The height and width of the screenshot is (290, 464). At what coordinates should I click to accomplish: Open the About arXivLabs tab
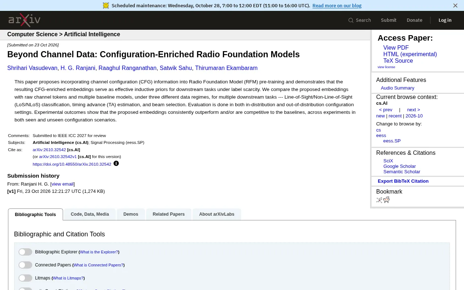[x=217, y=214]
